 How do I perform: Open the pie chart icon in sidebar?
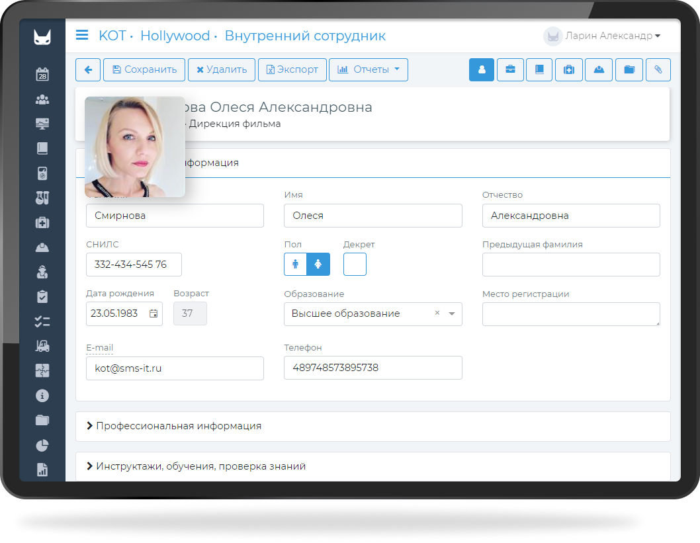click(42, 445)
